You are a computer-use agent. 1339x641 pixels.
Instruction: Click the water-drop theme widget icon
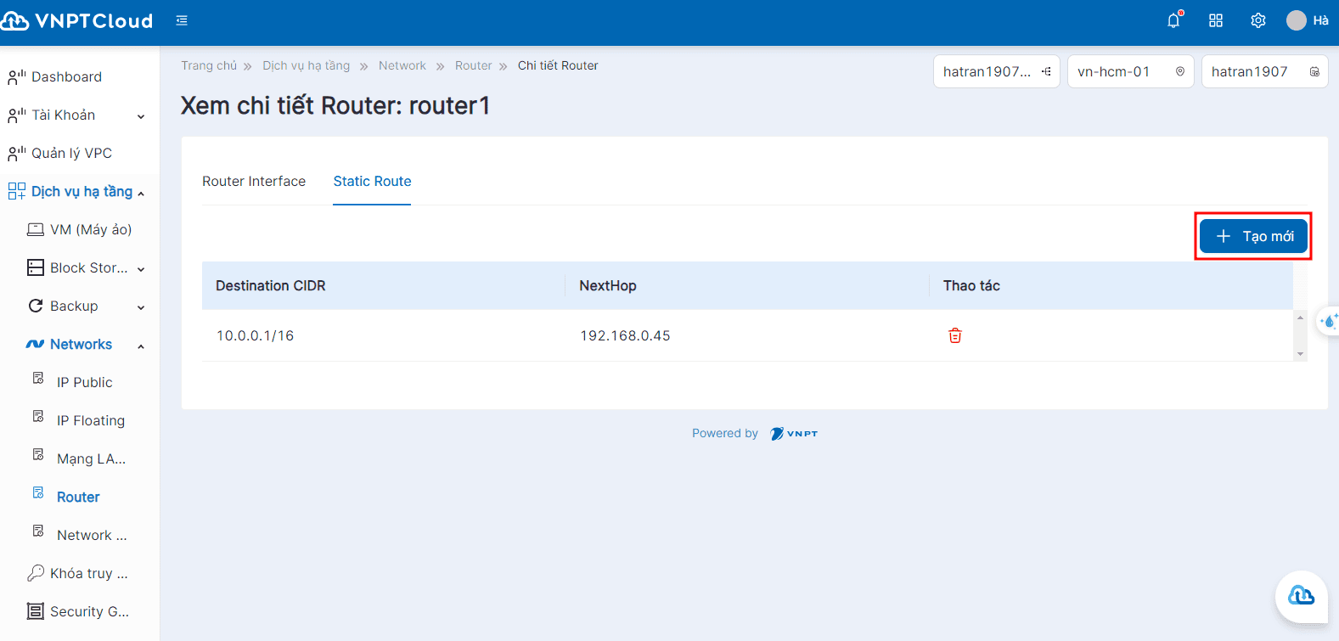point(1329,321)
